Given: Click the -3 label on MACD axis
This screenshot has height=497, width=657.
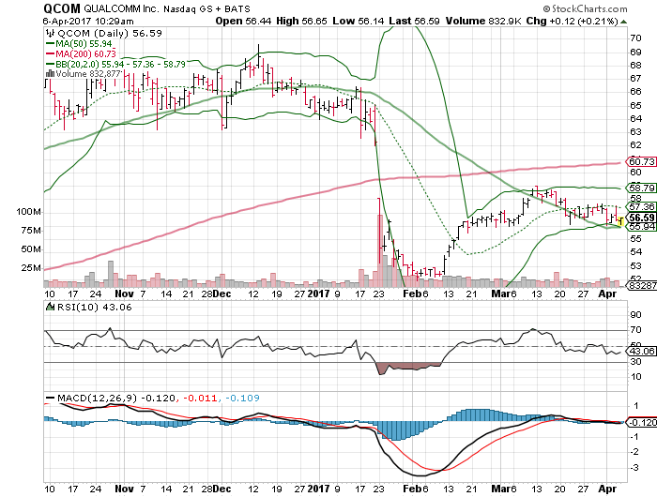Looking at the screenshot, I should click(x=634, y=467).
